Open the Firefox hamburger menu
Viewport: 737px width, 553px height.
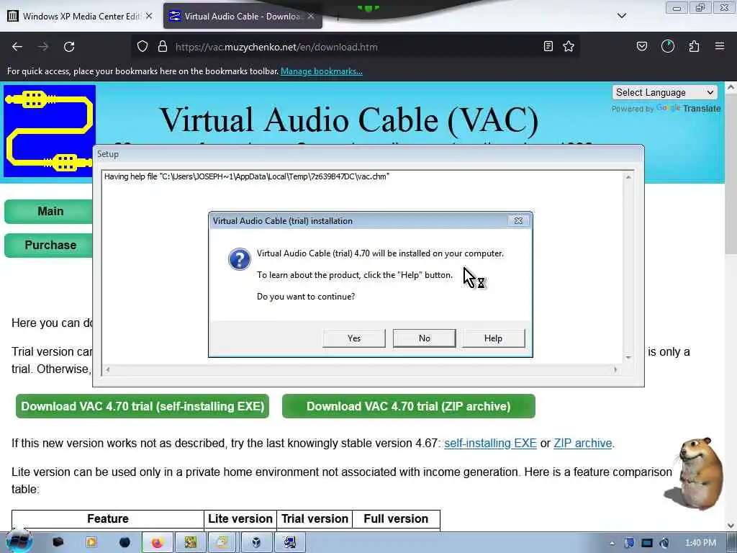pyautogui.click(x=720, y=47)
